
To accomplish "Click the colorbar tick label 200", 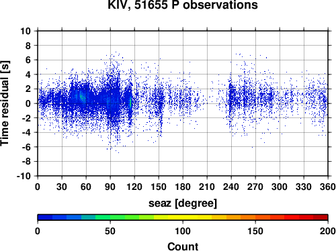I will (x=328, y=231).
